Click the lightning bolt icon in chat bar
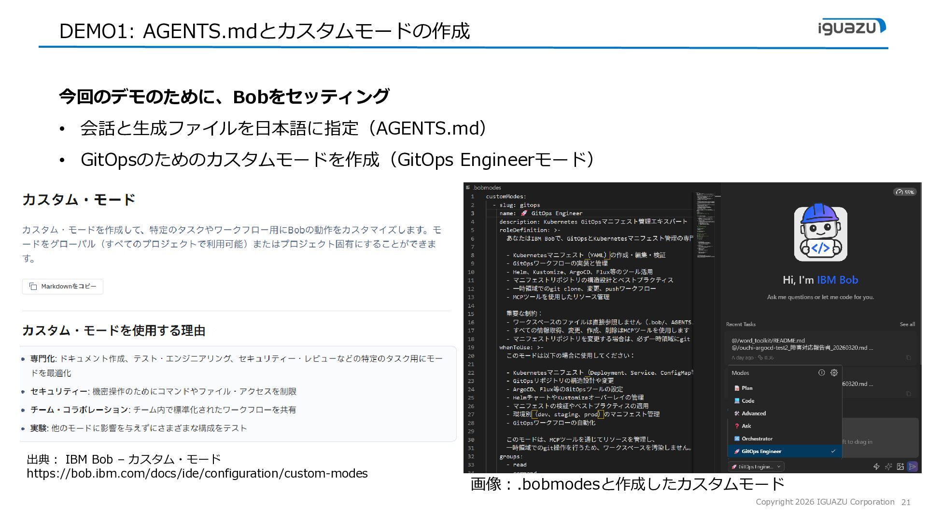Viewport: 927px width, 521px height. click(x=876, y=466)
